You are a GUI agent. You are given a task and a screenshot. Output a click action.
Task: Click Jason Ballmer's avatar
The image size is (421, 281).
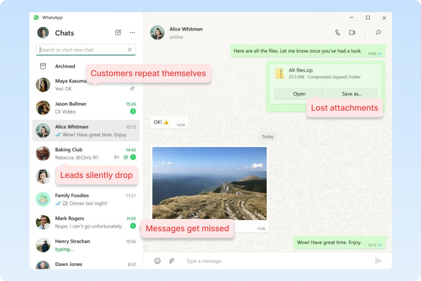click(x=43, y=107)
